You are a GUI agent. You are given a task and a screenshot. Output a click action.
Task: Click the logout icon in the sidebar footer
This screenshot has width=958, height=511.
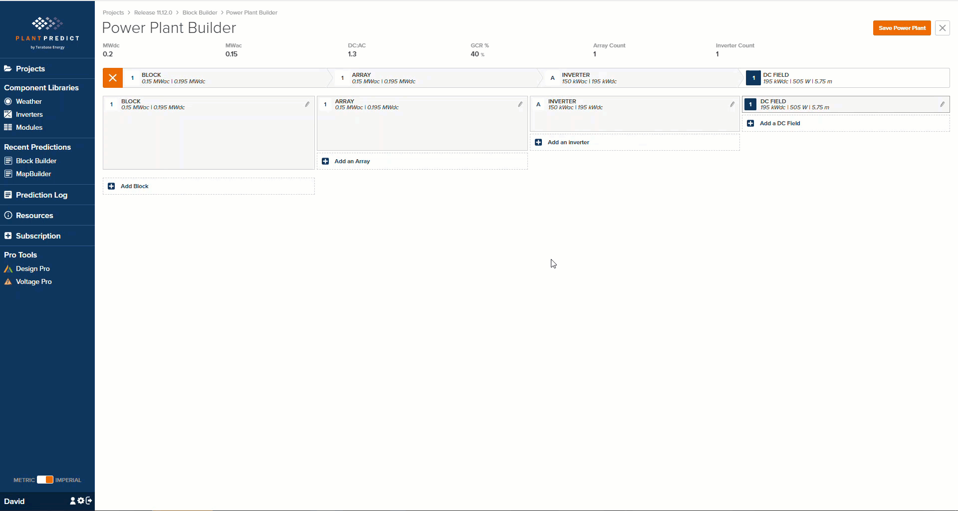pos(89,501)
